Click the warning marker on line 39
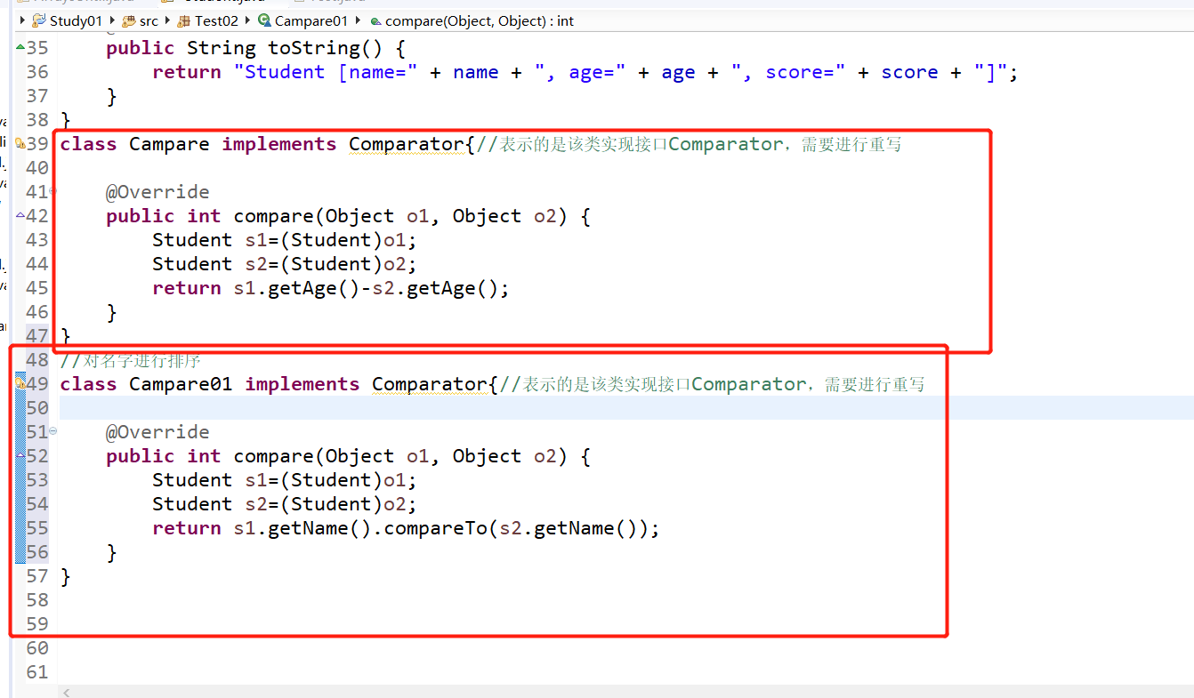1194x698 pixels. pos(20,143)
